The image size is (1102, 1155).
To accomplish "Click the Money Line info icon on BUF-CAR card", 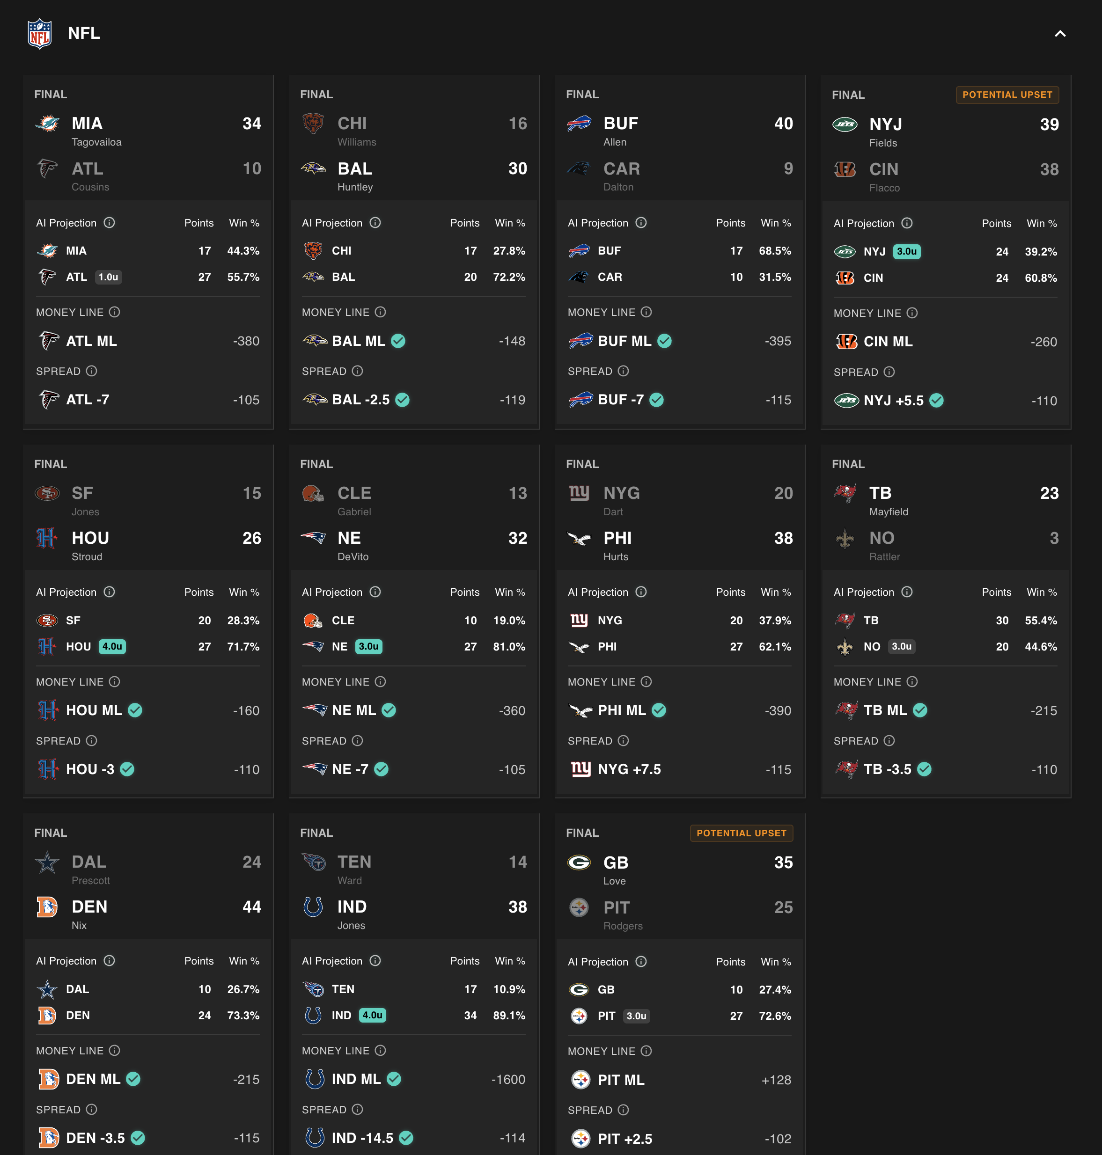I will coord(647,313).
